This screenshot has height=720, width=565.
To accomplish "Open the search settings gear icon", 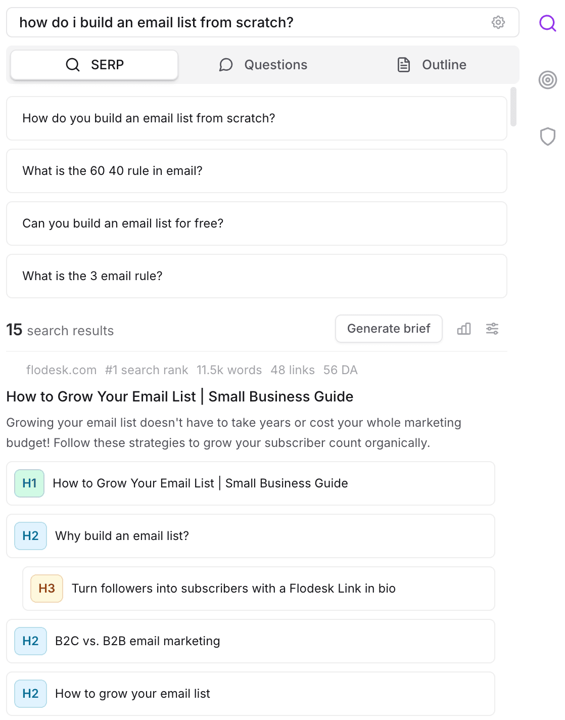I will (498, 22).
